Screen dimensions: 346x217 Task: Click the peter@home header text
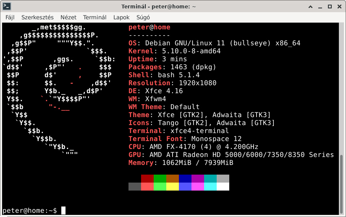click(149, 27)
